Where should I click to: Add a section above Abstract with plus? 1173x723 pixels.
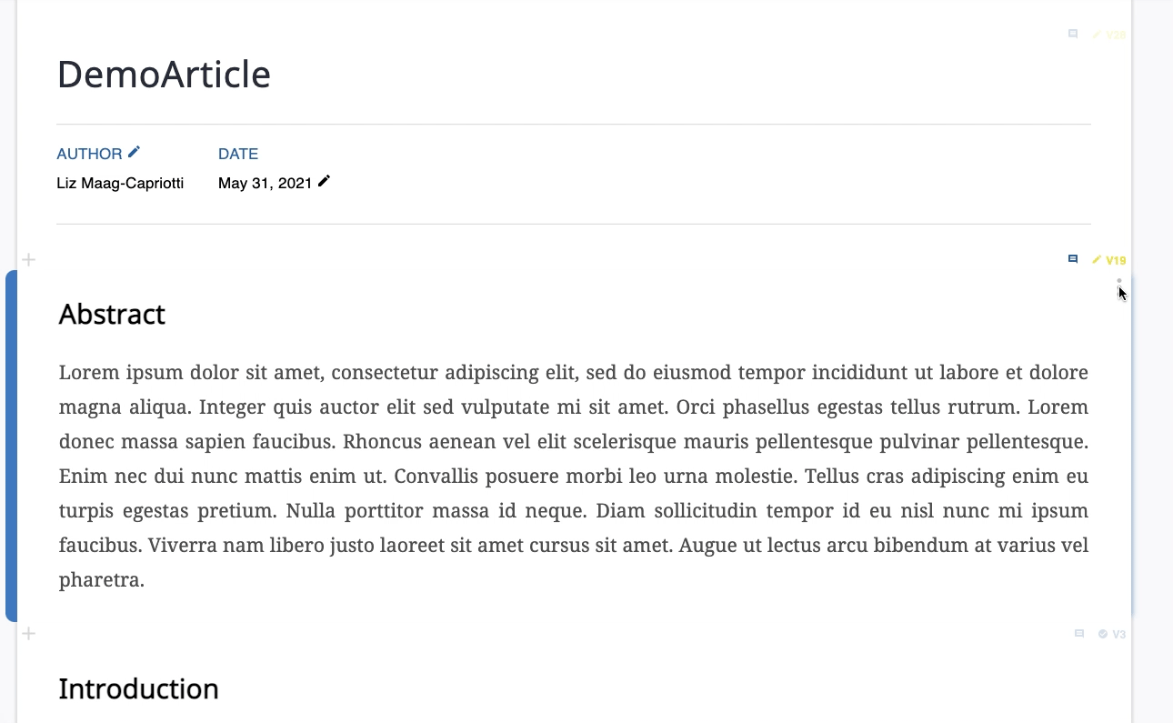tap(29, 260)
